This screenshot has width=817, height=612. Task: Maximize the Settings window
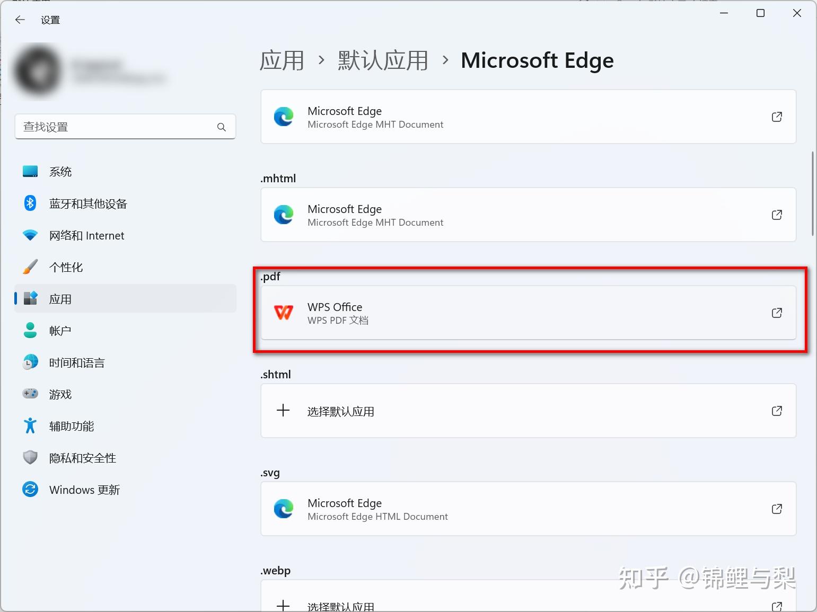point(760,13)
